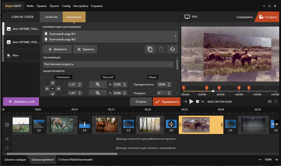
Task: Select Ключевой кадр №2 in the list
Action: [x=62, y=39]
